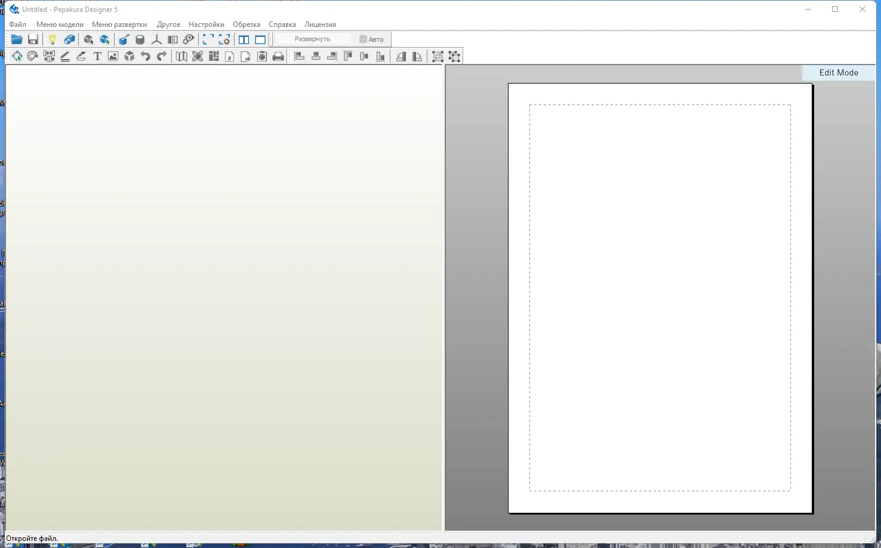The image size is (881, 548).
Task: Select the blue cube with green cursor tool
Action: [105, 39]
